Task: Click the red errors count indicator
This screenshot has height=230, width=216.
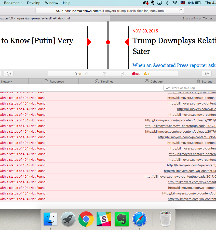Action: 136,74
